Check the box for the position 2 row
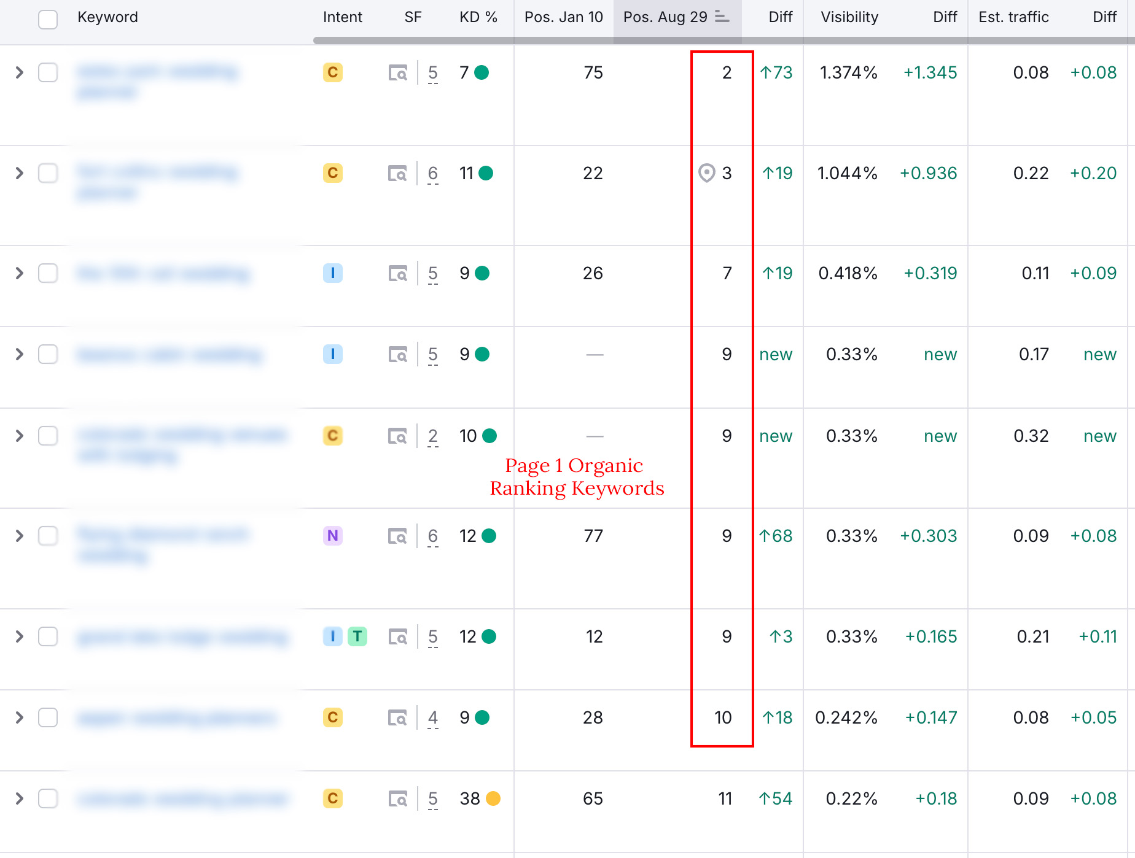The height and width of the screenshot is (858, 1135). (48, 72)
